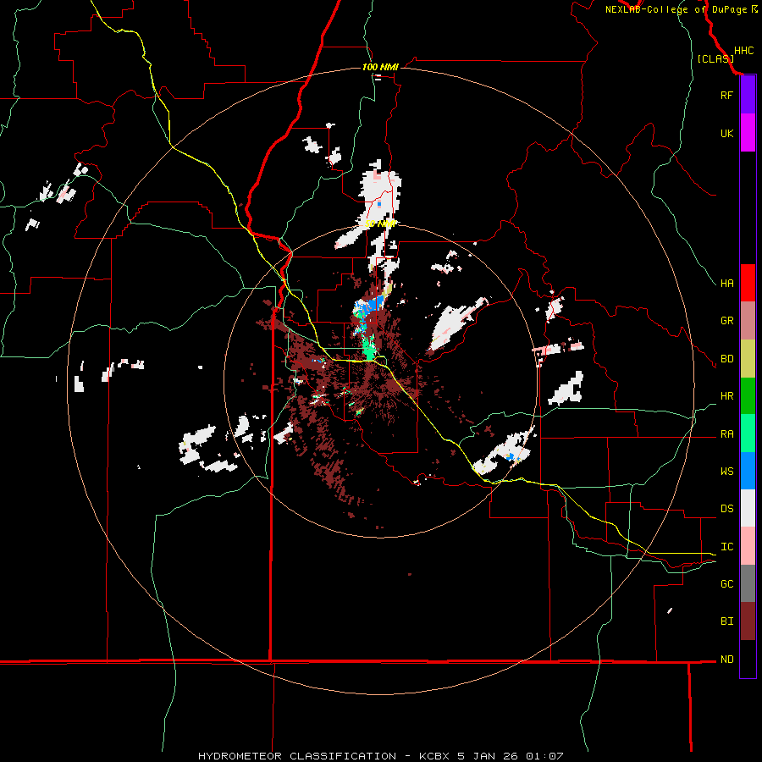Click the GC legend label

[x=726, y=584]
